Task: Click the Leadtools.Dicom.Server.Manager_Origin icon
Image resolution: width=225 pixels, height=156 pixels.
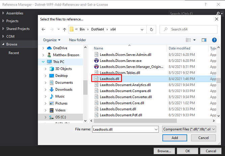Action: [x=96, y=67]
